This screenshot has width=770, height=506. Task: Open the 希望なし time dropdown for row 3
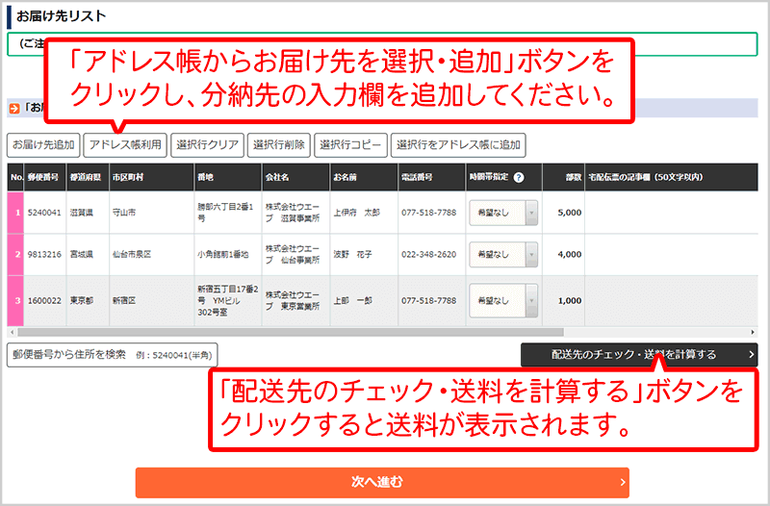pyautogui.click(x=504, y=300)
